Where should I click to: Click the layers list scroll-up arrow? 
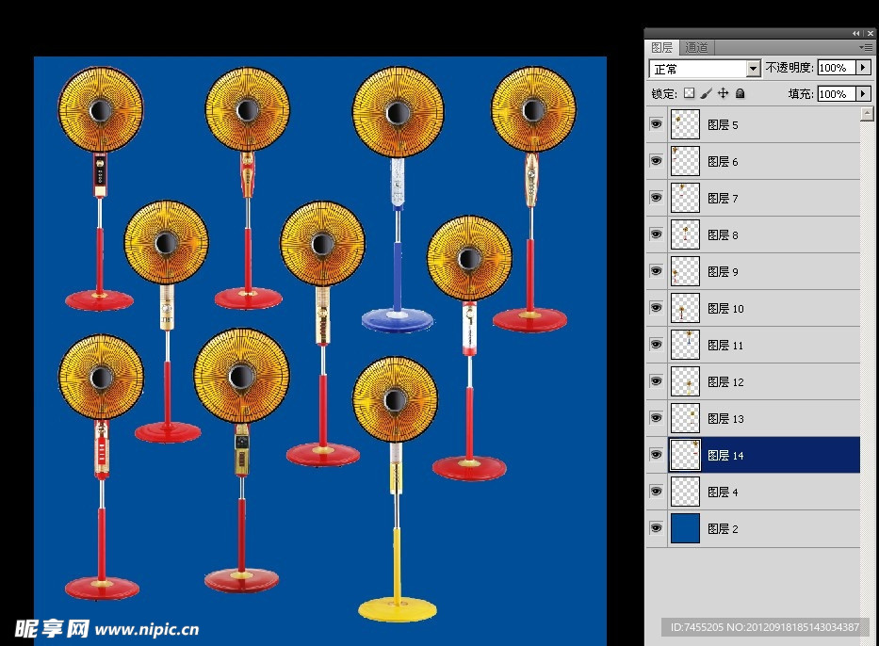click(868, 114)
